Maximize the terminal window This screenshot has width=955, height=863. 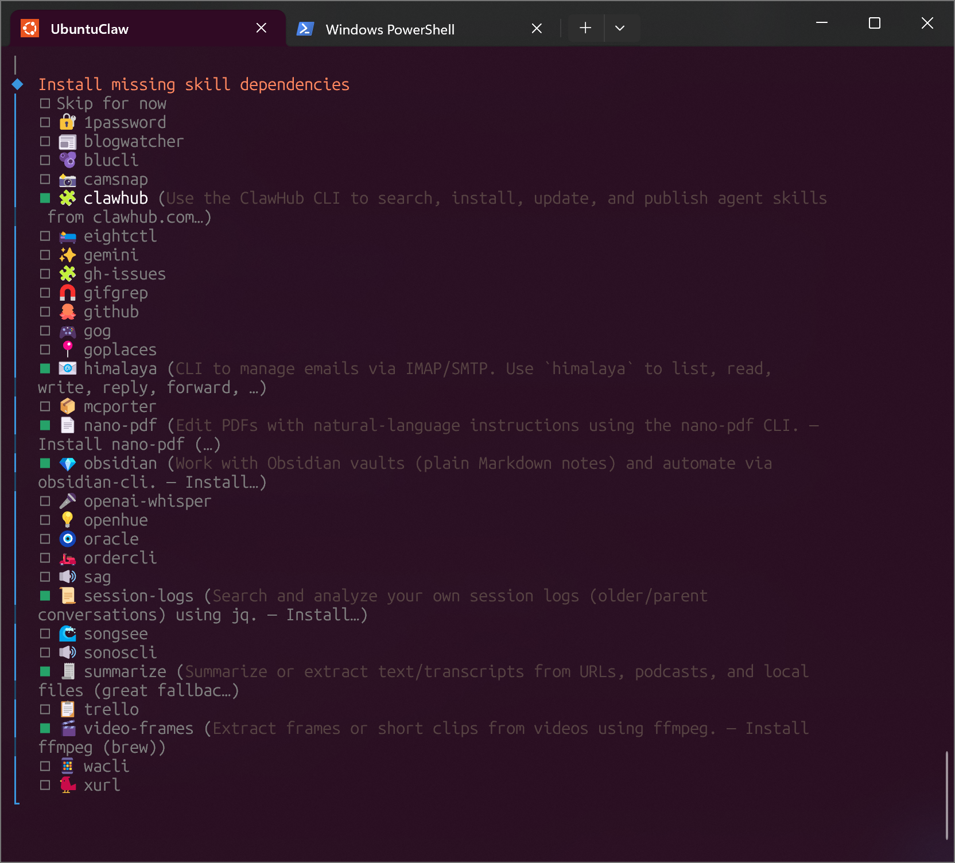(x=875, y=23)
